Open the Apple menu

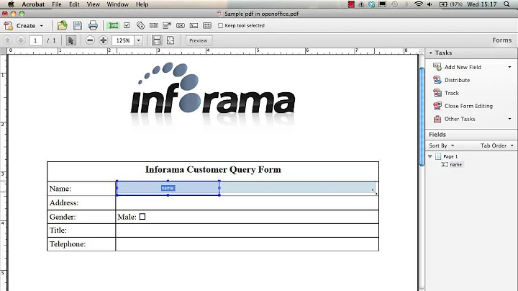coord(11,4)
